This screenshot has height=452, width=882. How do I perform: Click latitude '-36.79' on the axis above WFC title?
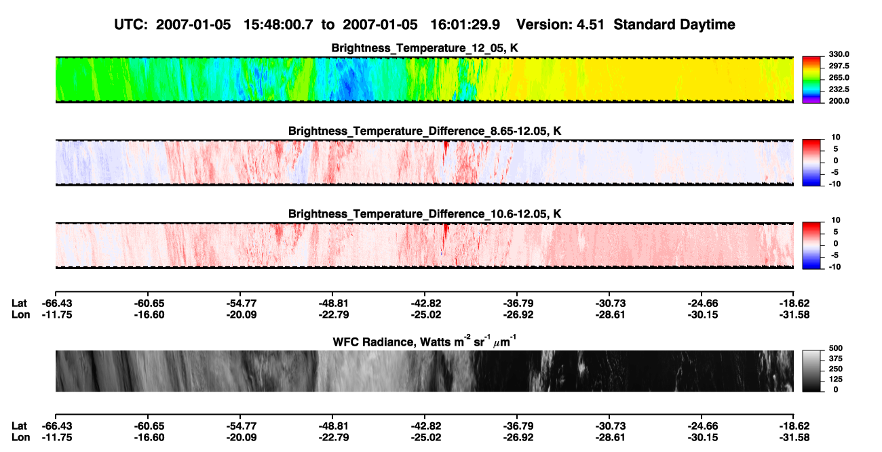click(x=517, y=303)
